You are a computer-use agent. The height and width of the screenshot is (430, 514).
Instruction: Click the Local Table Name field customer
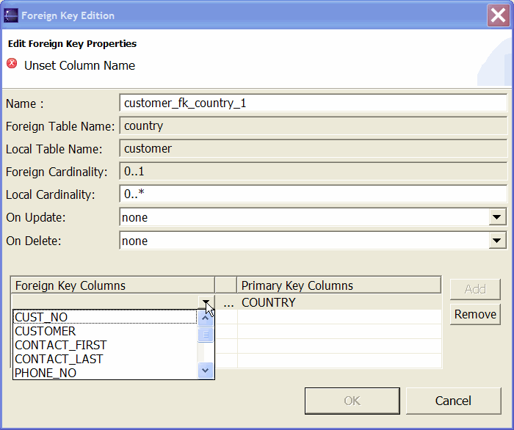pyautogui.click(x=313, y=149)
